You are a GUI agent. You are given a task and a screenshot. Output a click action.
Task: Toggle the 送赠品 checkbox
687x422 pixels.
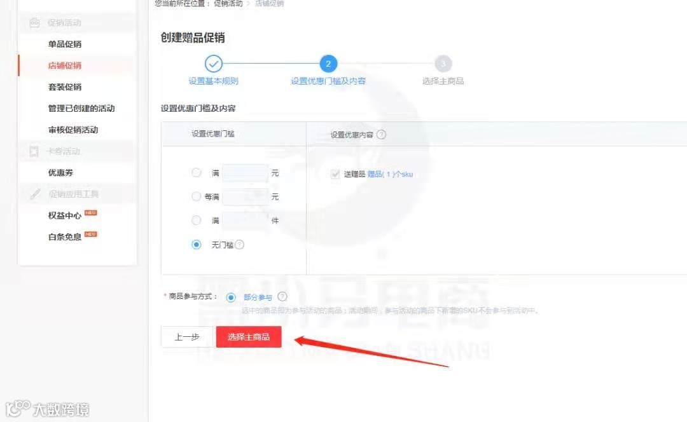point(335,174)
